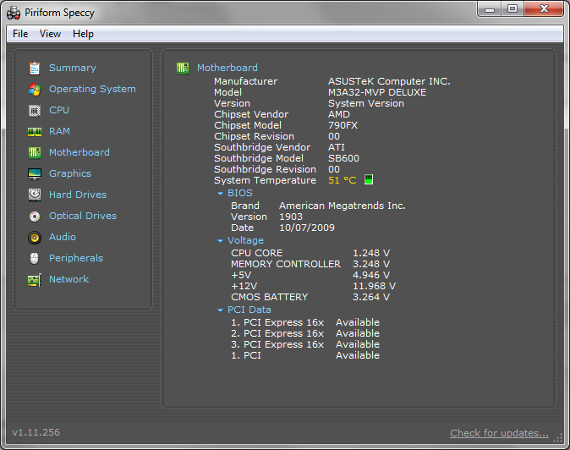Click the Operating System Windows flag icon

click(x=35, y=90)
